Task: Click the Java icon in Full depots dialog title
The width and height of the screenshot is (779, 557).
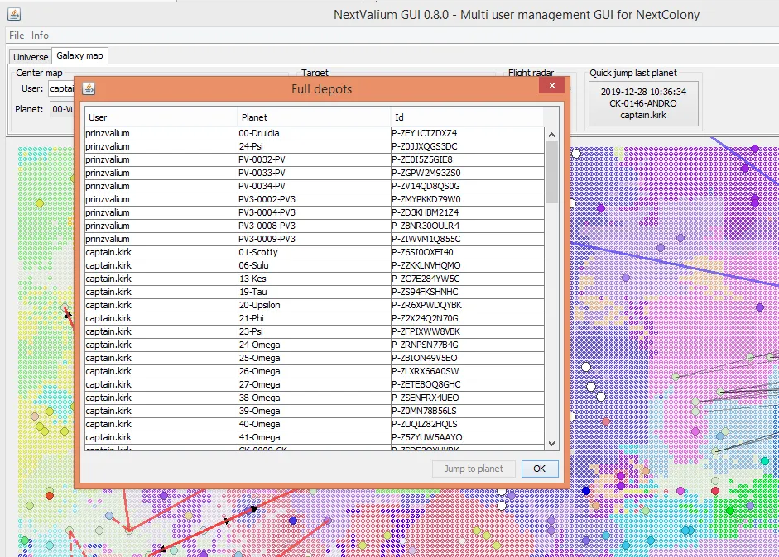Action: click(89, 88)
